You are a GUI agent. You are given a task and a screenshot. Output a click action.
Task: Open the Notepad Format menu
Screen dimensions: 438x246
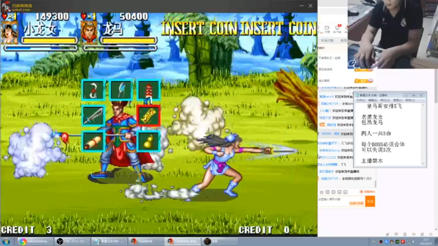point(385,100)
